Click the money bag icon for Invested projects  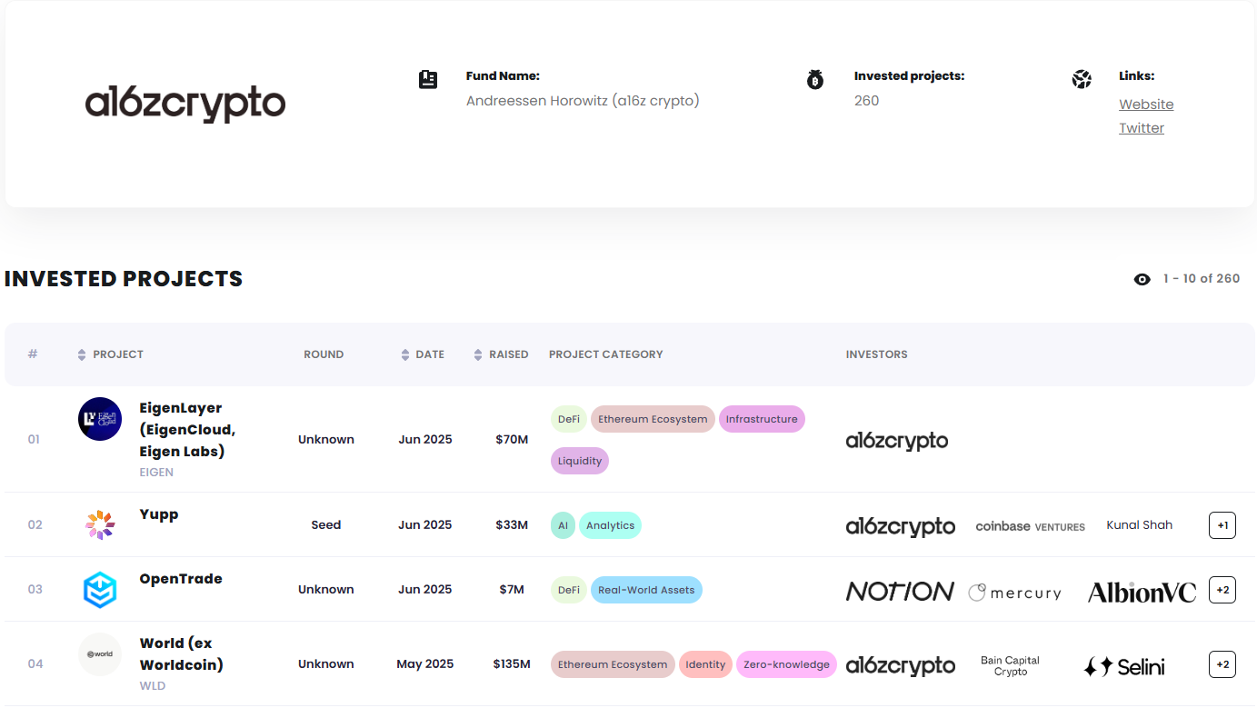tap(815, 80)
